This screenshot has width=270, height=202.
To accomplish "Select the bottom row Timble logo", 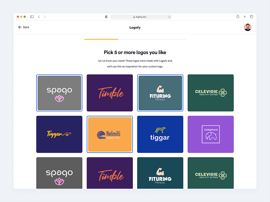I will (110, 173).
